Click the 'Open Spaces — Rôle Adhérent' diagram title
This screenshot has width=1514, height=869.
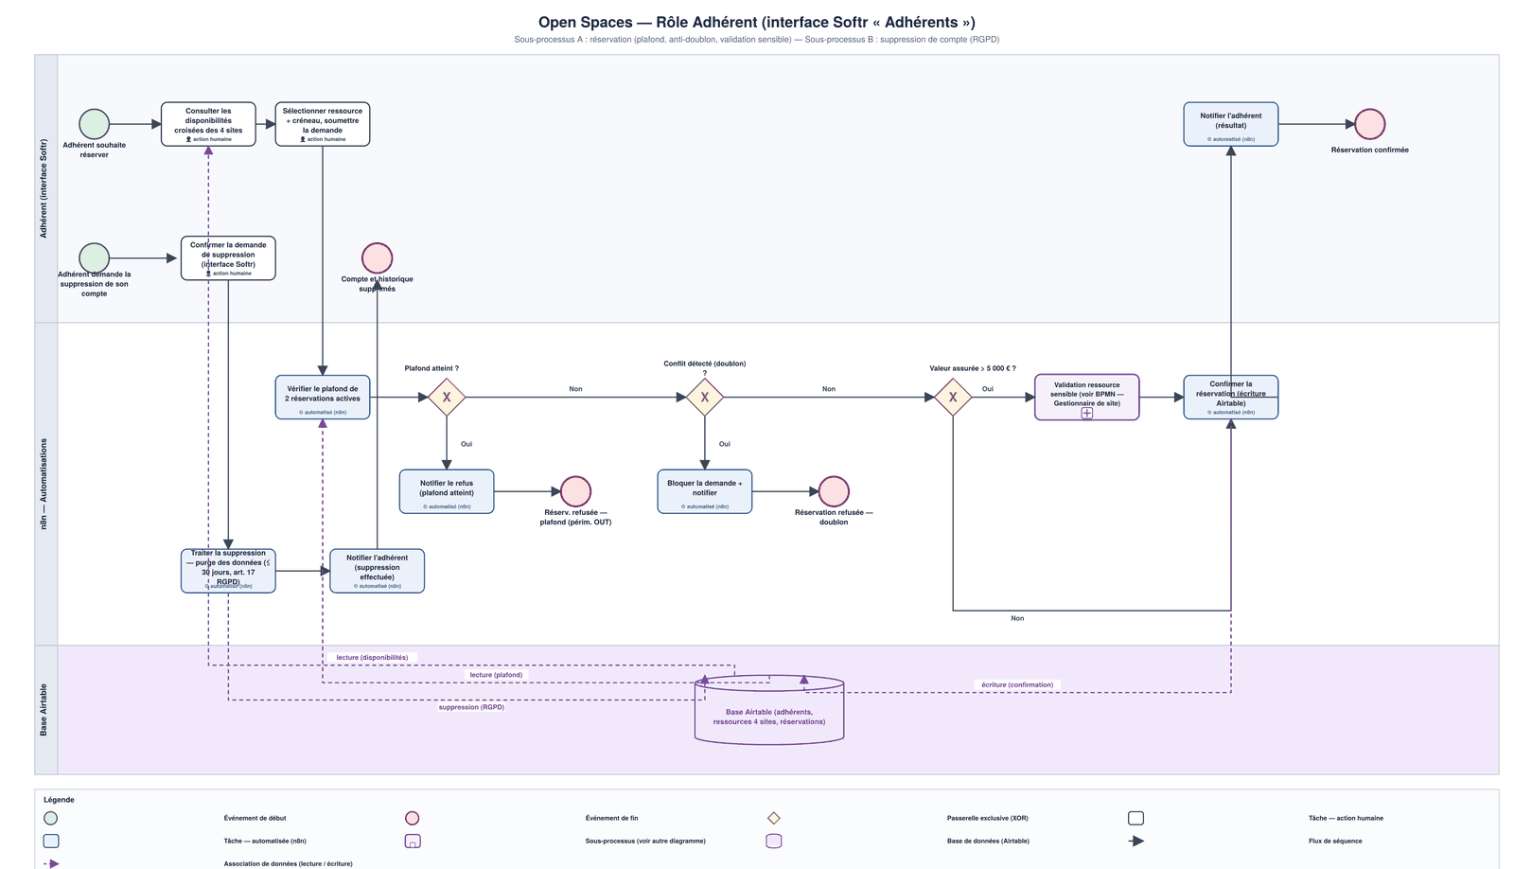click(x=757, y=22)
